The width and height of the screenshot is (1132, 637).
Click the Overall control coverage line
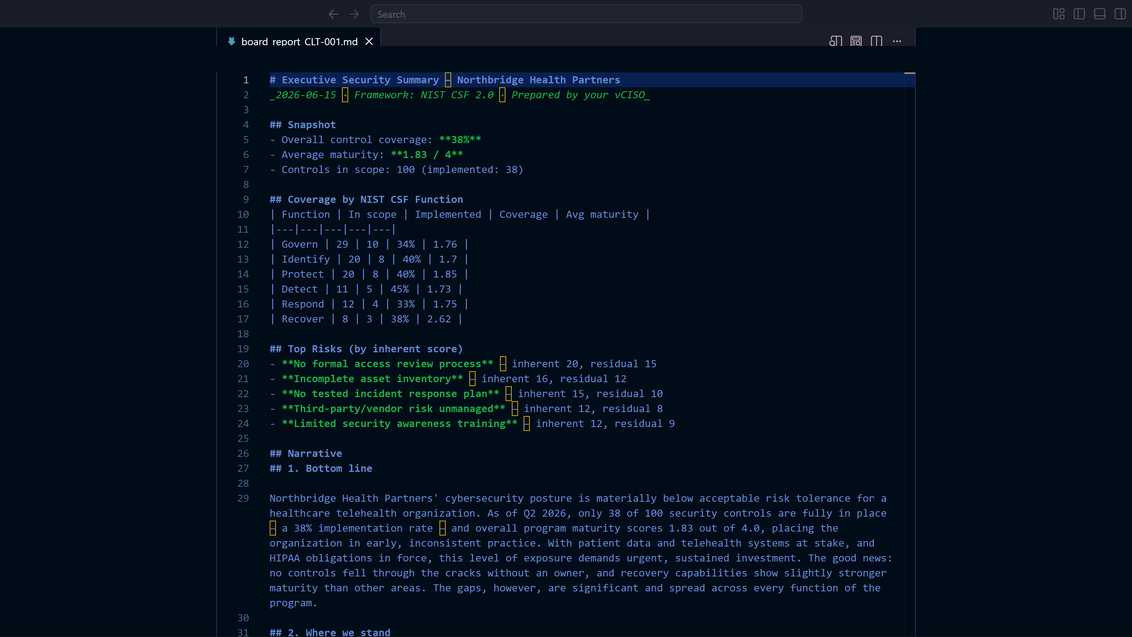375,140
